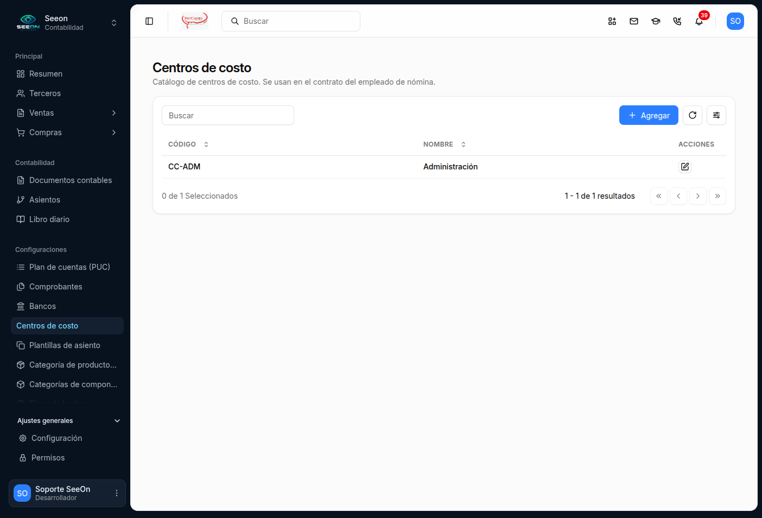
Task: Open the mail envelope icon
Action: click(x=634, y=21)
